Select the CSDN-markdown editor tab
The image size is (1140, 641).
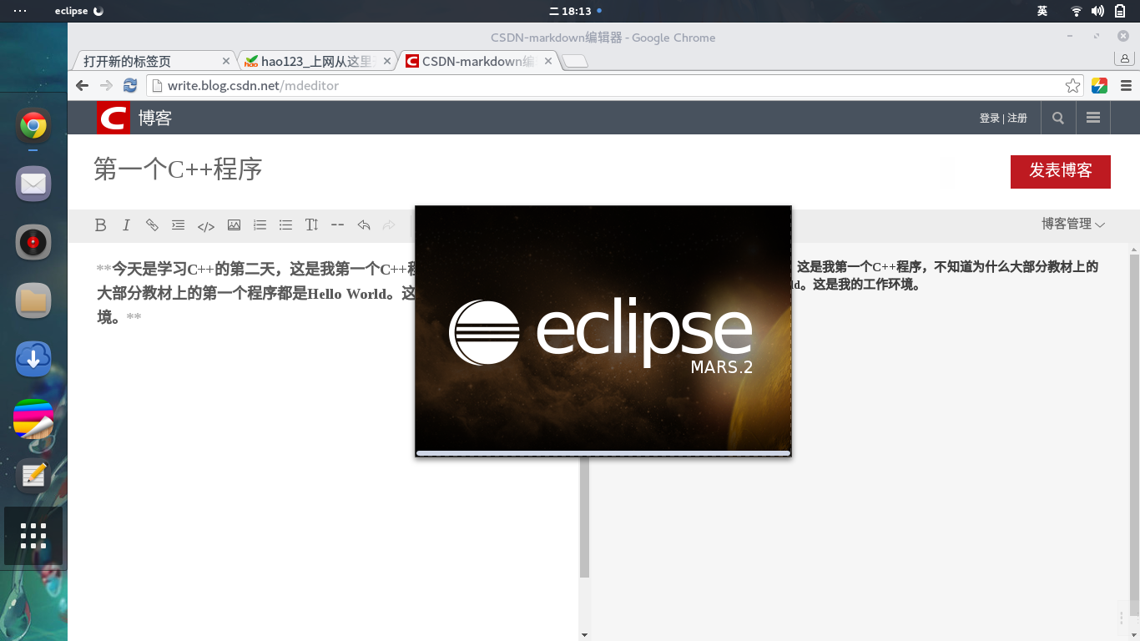478,61
